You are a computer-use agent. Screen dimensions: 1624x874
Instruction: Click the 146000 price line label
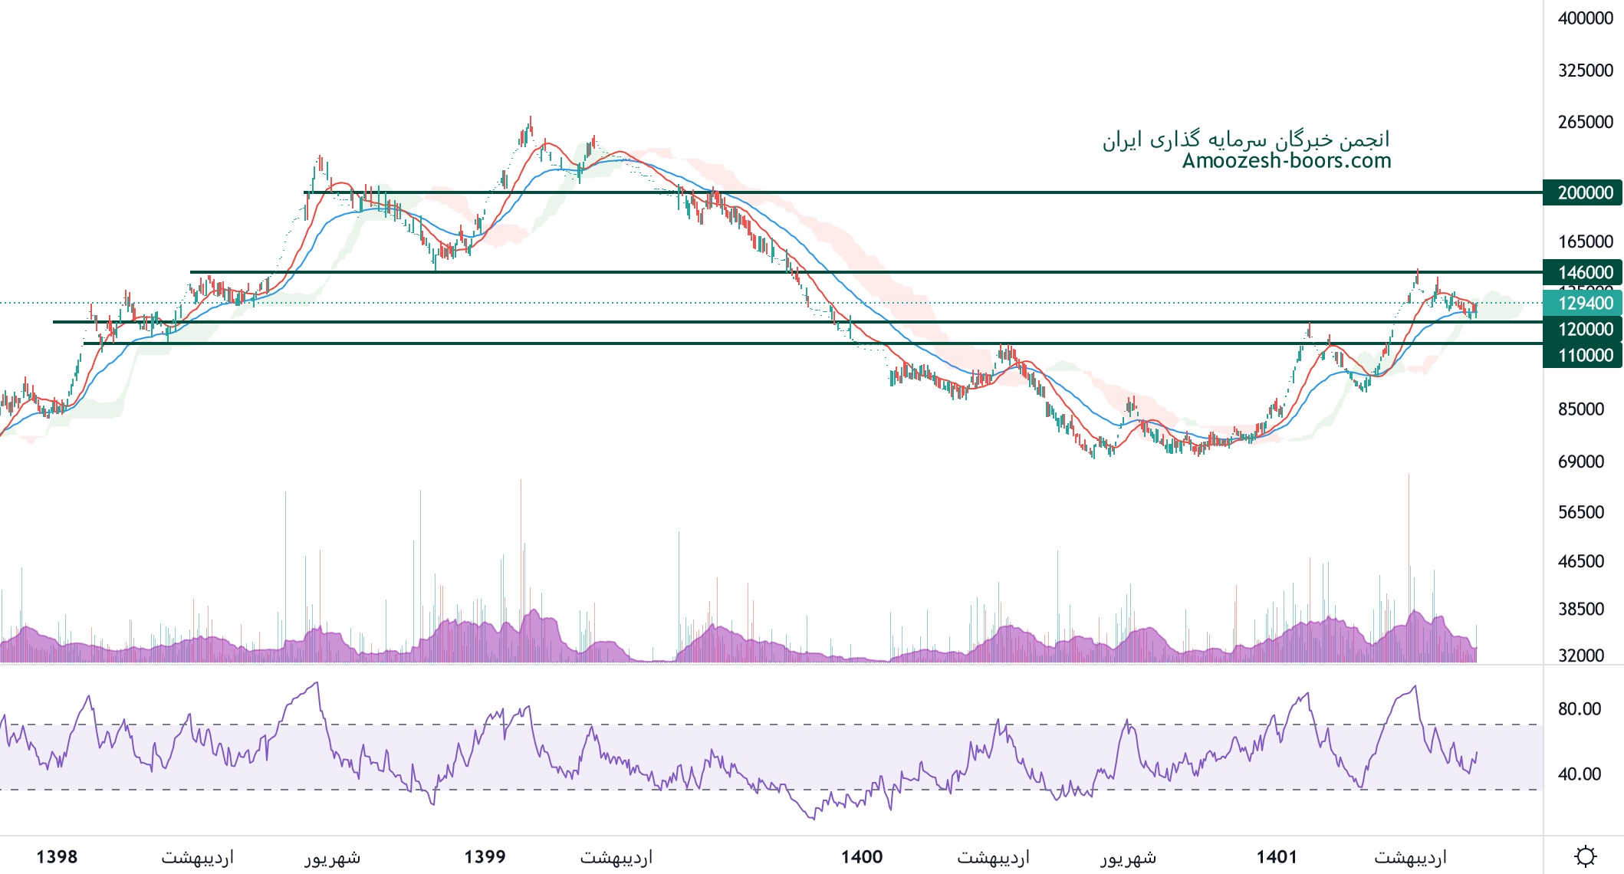[1584, 272]
